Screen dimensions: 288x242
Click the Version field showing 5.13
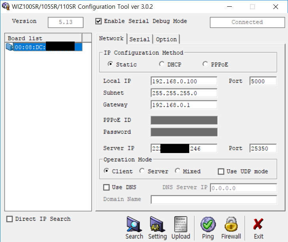click(x=66, y=22)
